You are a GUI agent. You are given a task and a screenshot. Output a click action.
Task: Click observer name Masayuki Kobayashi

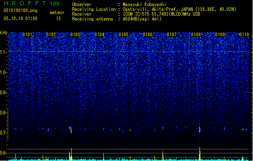(144, 4)
